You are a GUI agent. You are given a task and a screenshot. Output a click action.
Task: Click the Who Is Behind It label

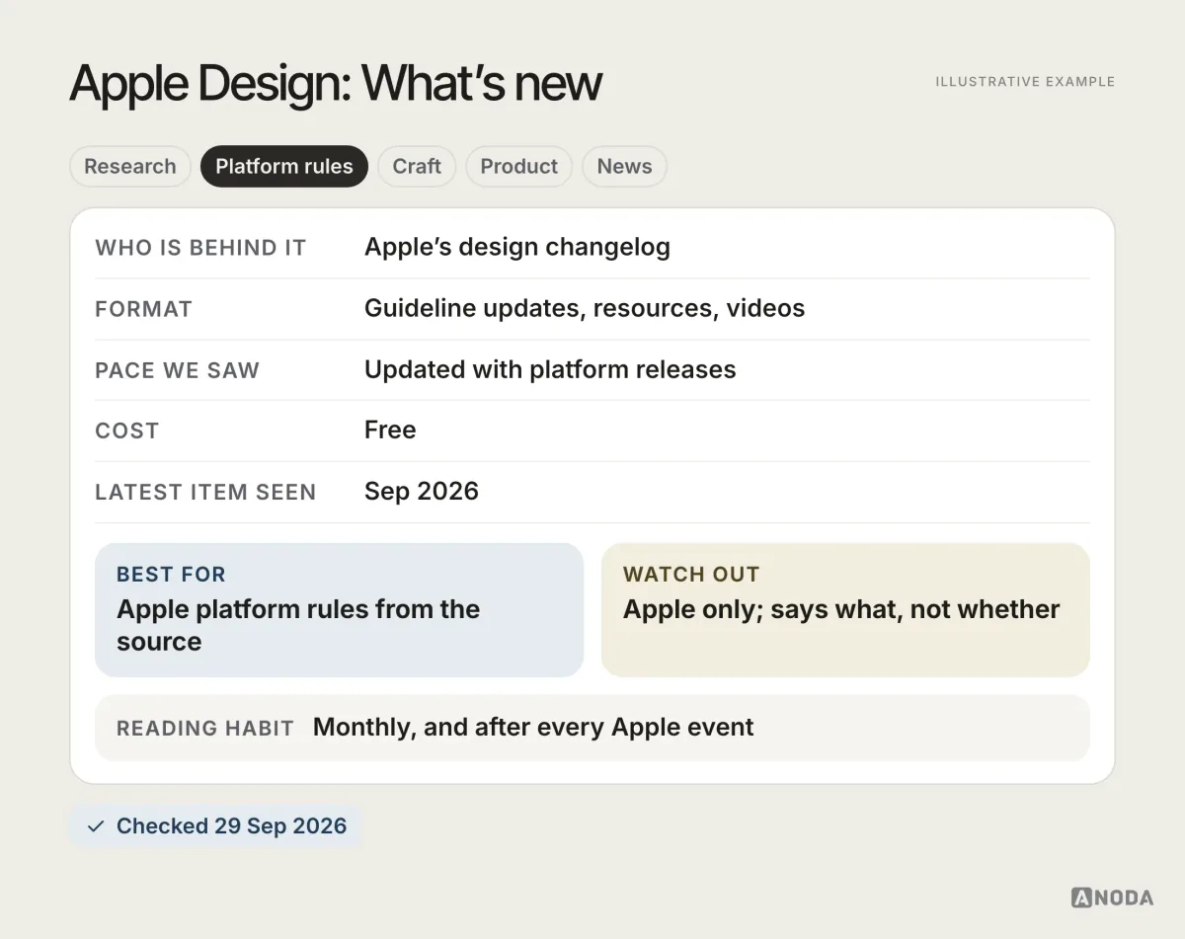[200, 248]
